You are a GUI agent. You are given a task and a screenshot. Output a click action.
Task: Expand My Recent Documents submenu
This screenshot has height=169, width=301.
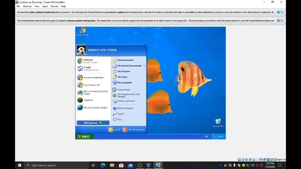128,66
